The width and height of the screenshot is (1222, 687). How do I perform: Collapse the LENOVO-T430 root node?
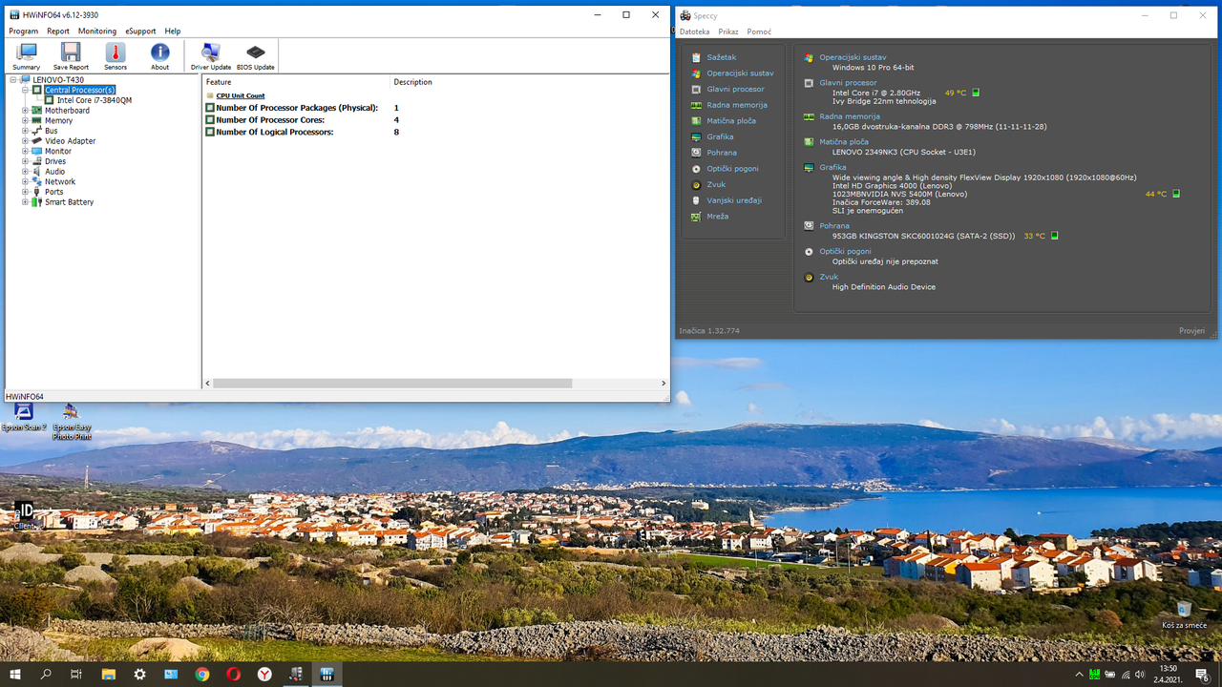tap(13, 80)
